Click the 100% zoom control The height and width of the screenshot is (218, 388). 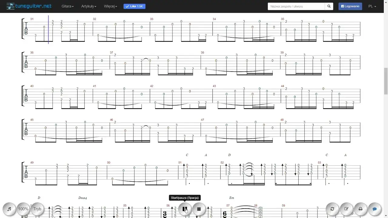tap(23, 209)
